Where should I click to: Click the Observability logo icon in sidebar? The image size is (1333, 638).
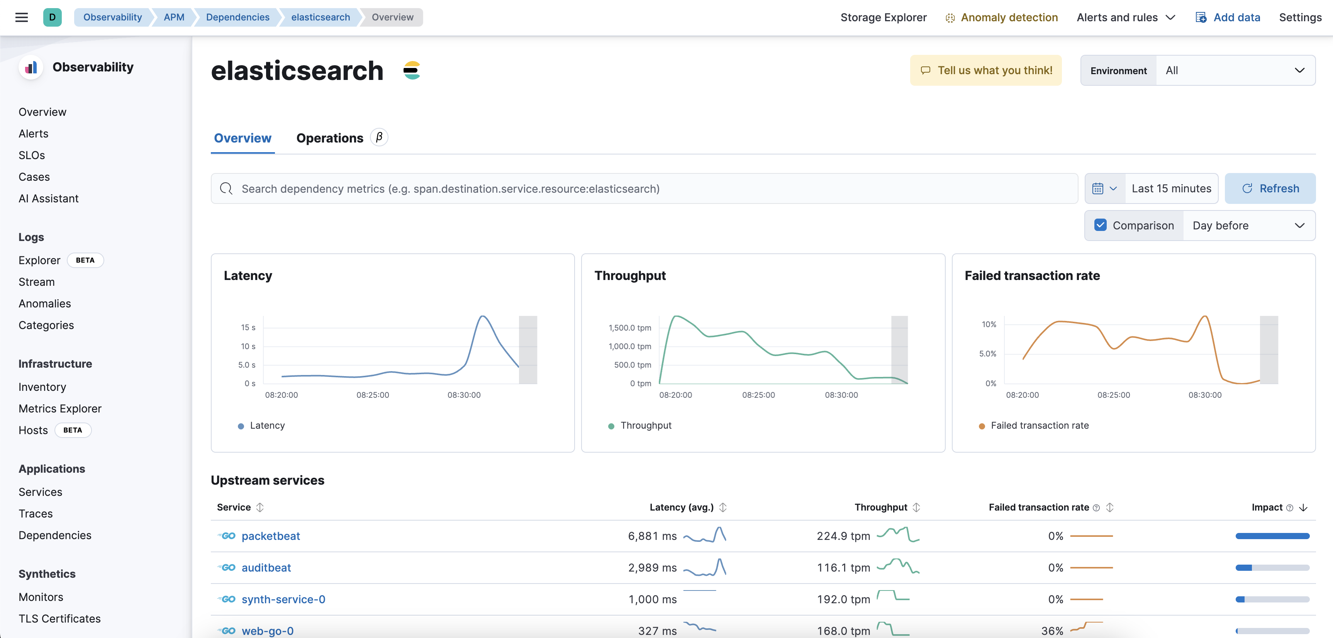point(31,67)
